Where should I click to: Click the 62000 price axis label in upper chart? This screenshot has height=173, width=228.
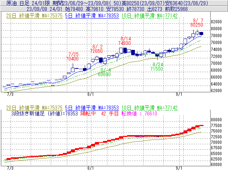coord(216,91)
